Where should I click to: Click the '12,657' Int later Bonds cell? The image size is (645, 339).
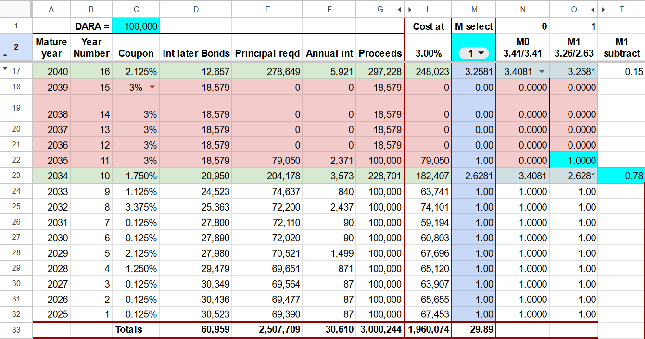[196, 72]
